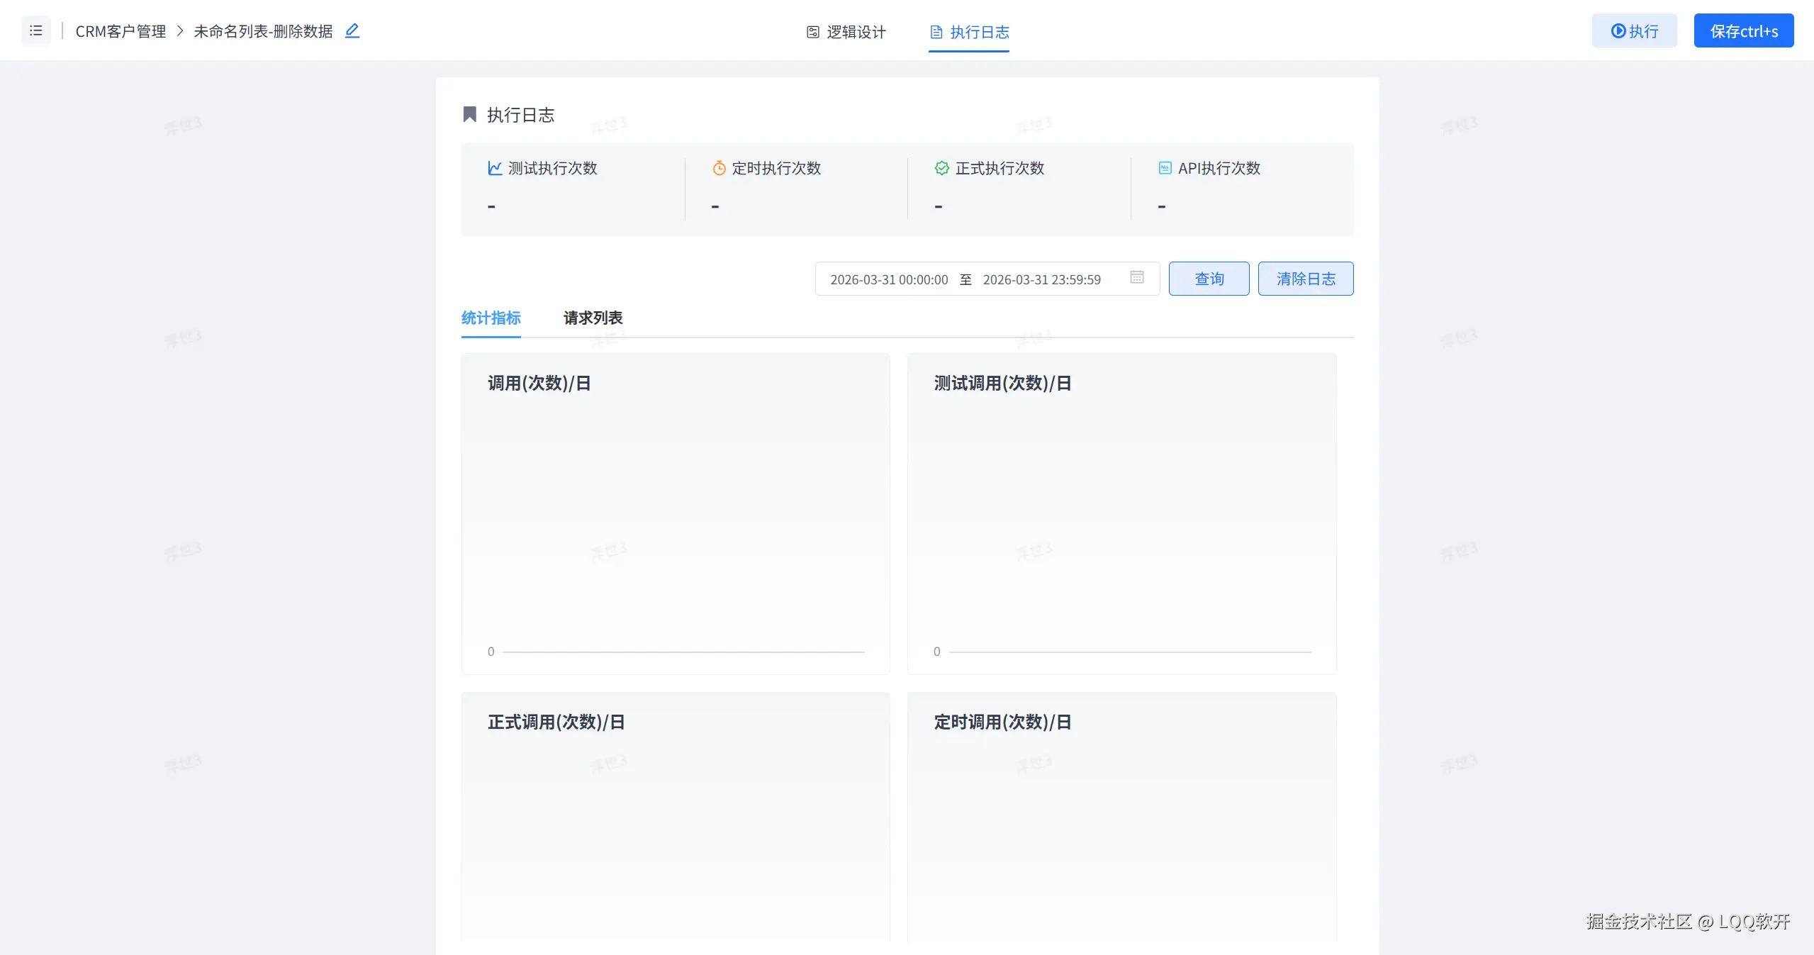Viewport: 1814px width, 955px height.
Task: Click the 保存ctrl+s button
Action: (x=1743, y=30)
